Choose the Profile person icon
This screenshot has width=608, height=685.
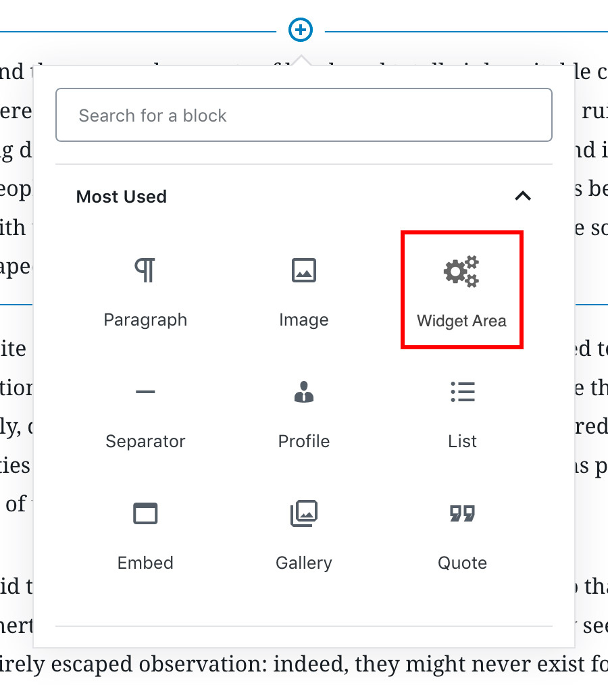point(304,391)
